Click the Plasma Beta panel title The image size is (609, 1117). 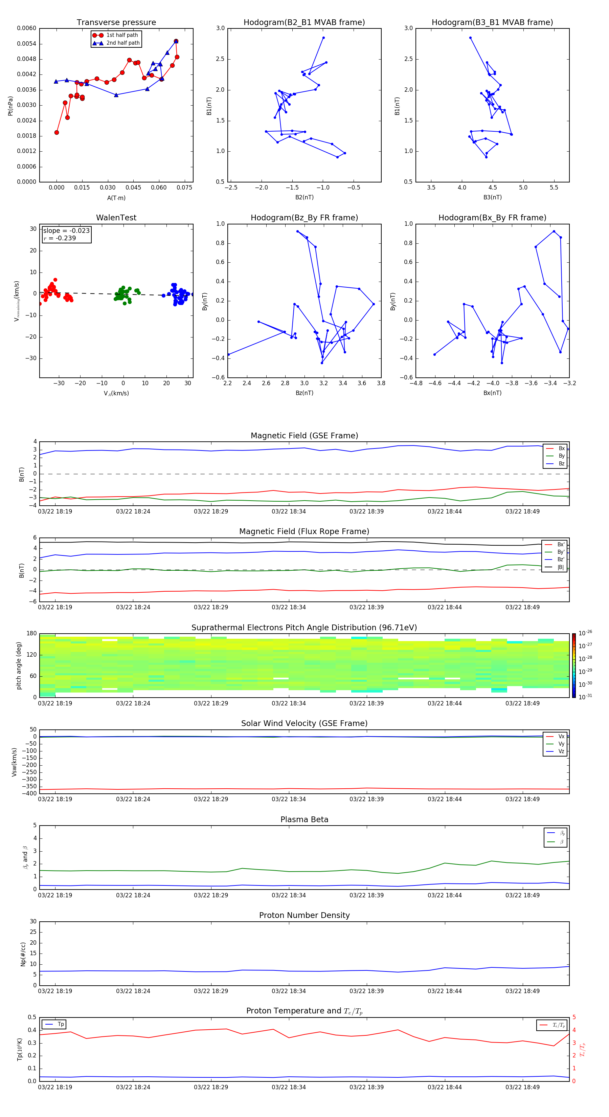(304, 820)
